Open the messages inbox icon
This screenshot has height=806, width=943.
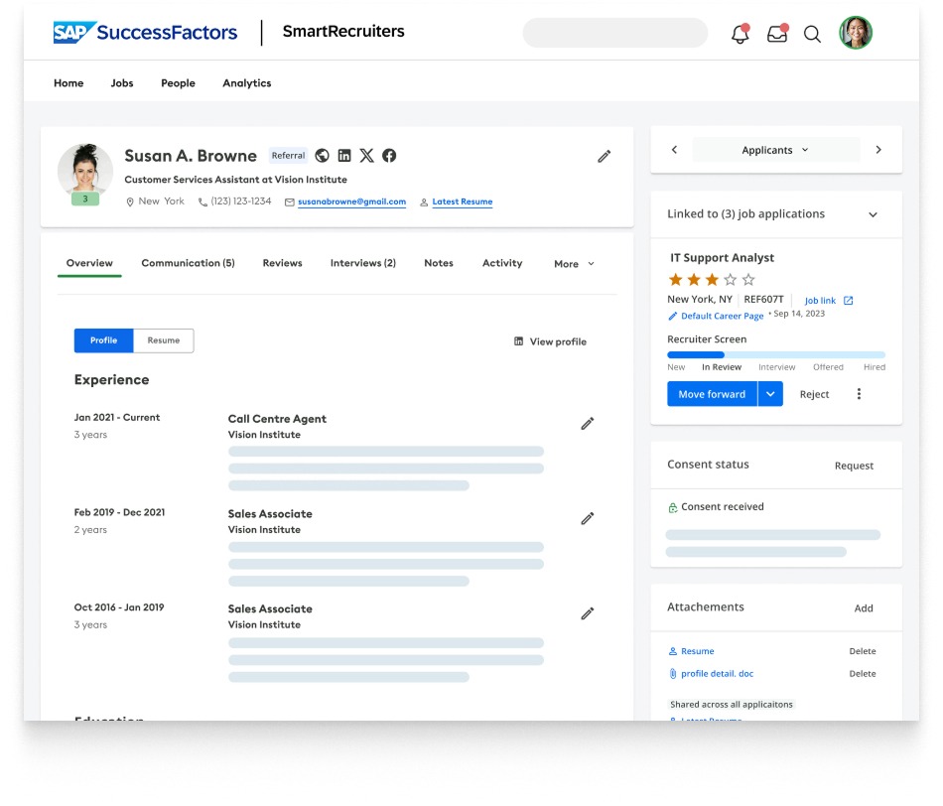click(776, 33)
